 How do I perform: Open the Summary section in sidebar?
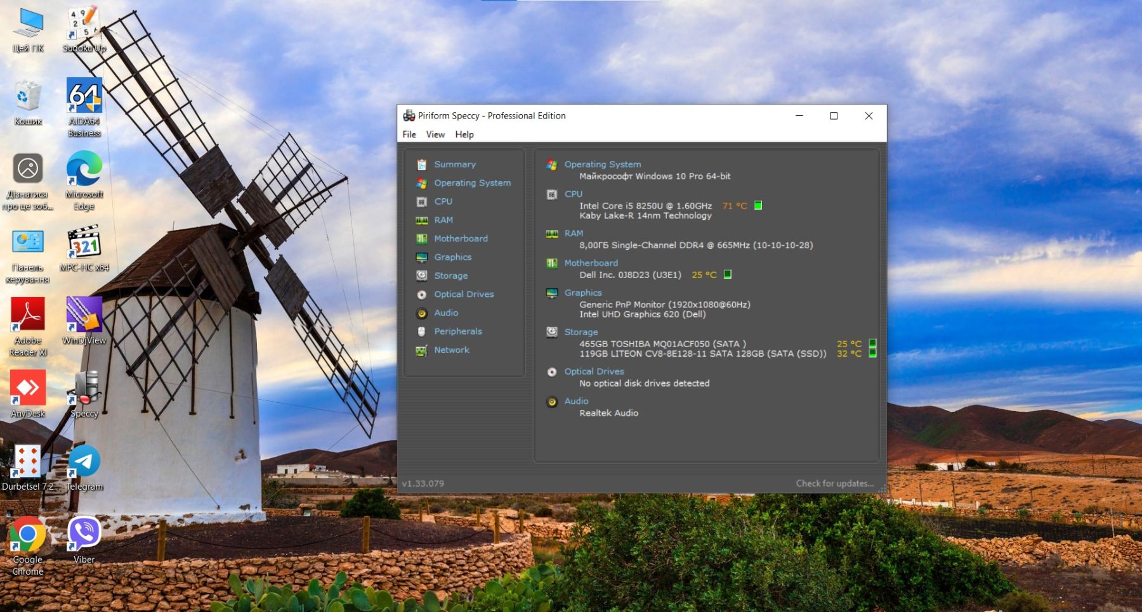pos(454,164)
